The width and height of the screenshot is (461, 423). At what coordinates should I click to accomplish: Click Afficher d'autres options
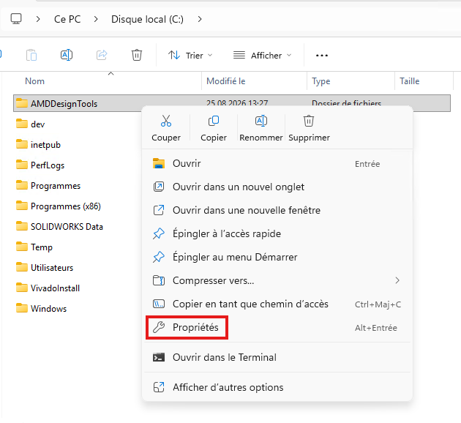point(277,387)
